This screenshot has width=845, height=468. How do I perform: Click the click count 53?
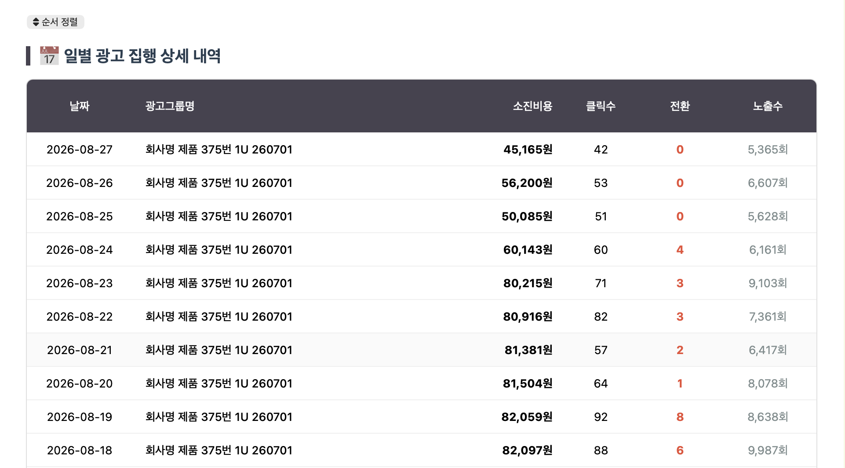601,183
